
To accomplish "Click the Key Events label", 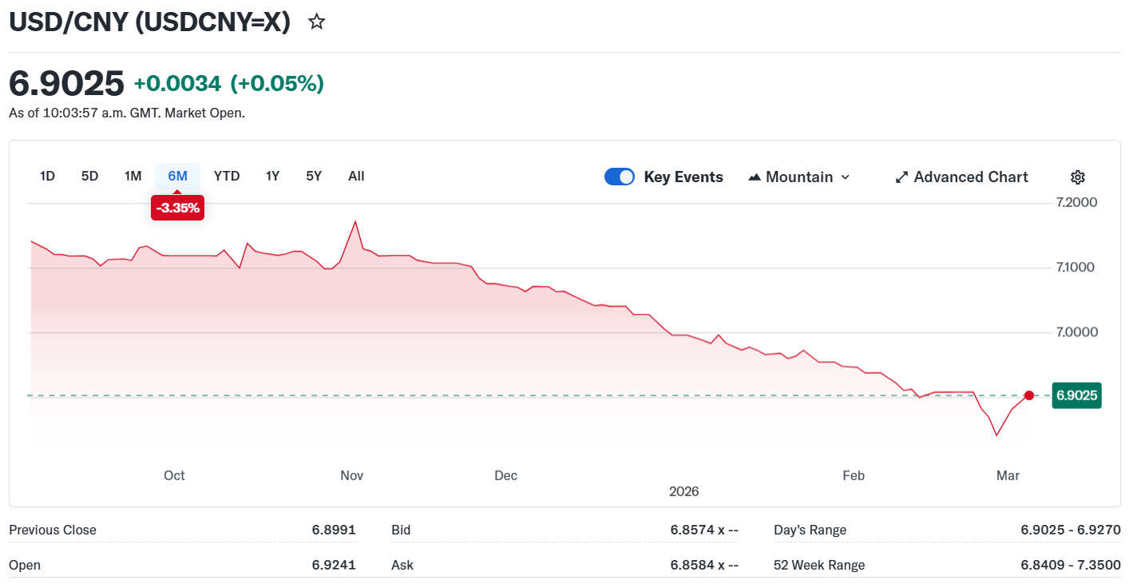I will 683,177.
